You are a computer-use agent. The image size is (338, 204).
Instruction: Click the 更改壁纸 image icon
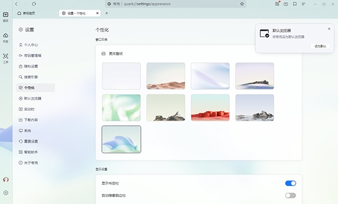point(104,53)
